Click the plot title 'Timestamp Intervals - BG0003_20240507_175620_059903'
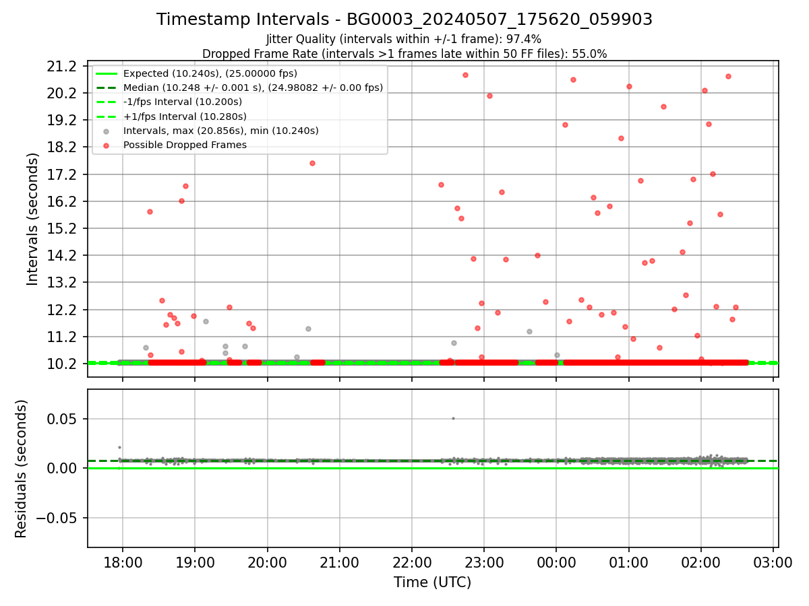Screen dimensions: 809x606 (404, 20)
